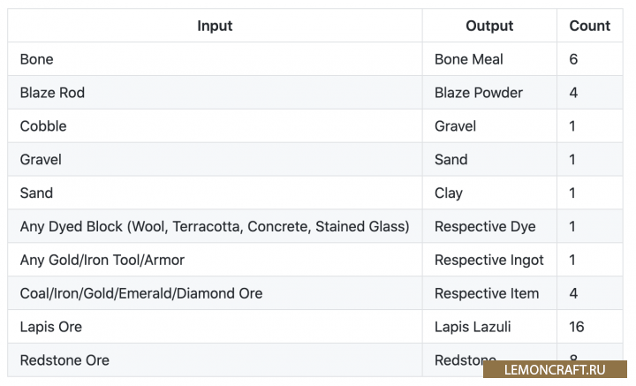Click the Blaze Rod input cell
Screen dimensions: 636x386
52,93
